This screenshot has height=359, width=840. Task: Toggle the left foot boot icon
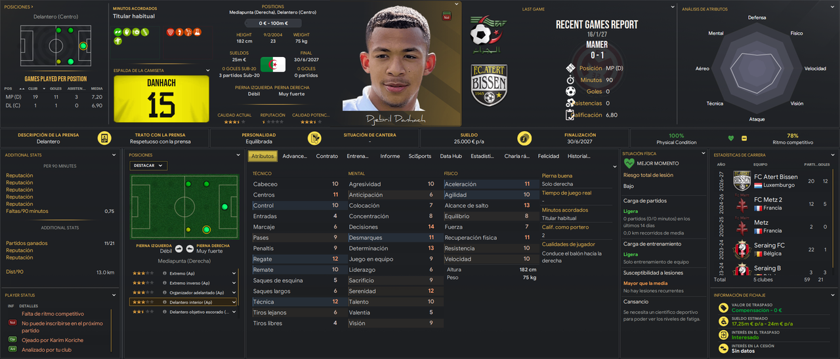pos(178,249)
